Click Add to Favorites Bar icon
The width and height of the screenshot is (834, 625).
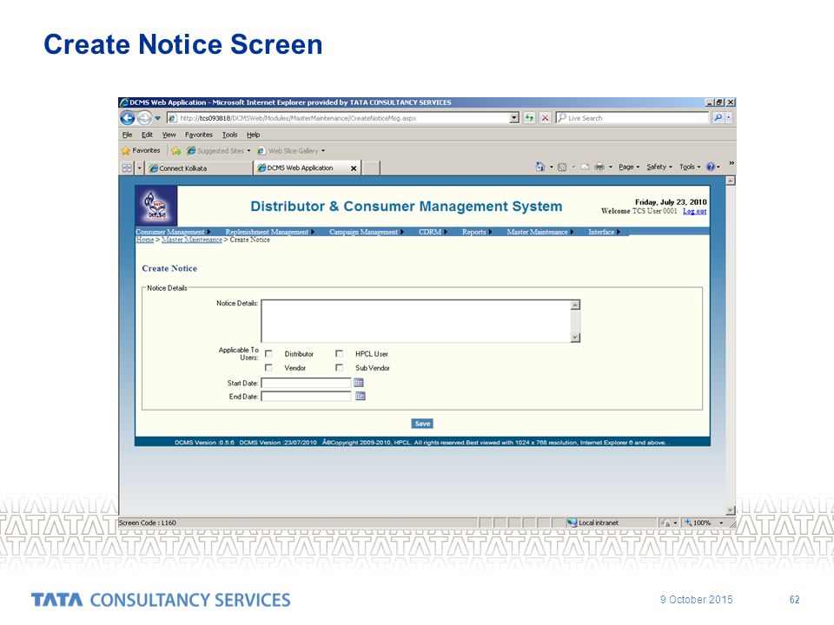(x=176, y=151)
